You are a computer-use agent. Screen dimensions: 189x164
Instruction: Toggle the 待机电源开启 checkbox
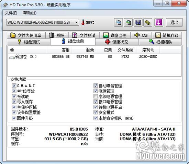click(x=96, y=107)
